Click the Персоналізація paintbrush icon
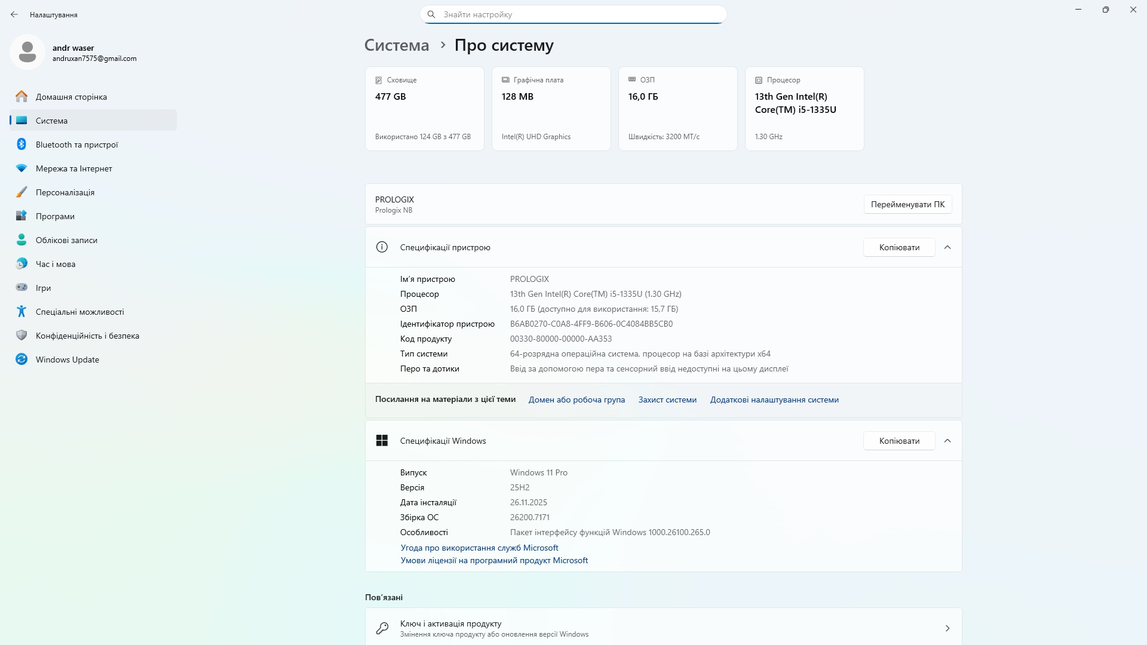The image size is (1147, 645). click(22, 192)
